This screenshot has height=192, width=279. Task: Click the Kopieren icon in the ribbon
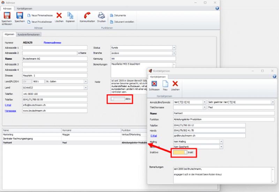[70, 16]
